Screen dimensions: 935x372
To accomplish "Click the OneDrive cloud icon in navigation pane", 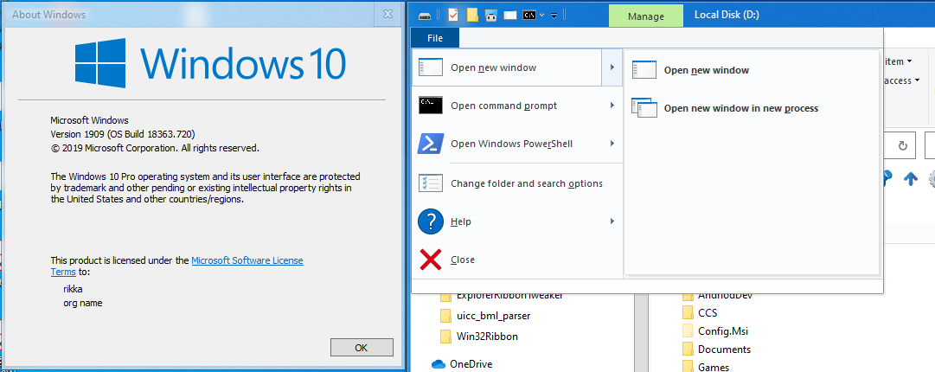I will 439,363.
